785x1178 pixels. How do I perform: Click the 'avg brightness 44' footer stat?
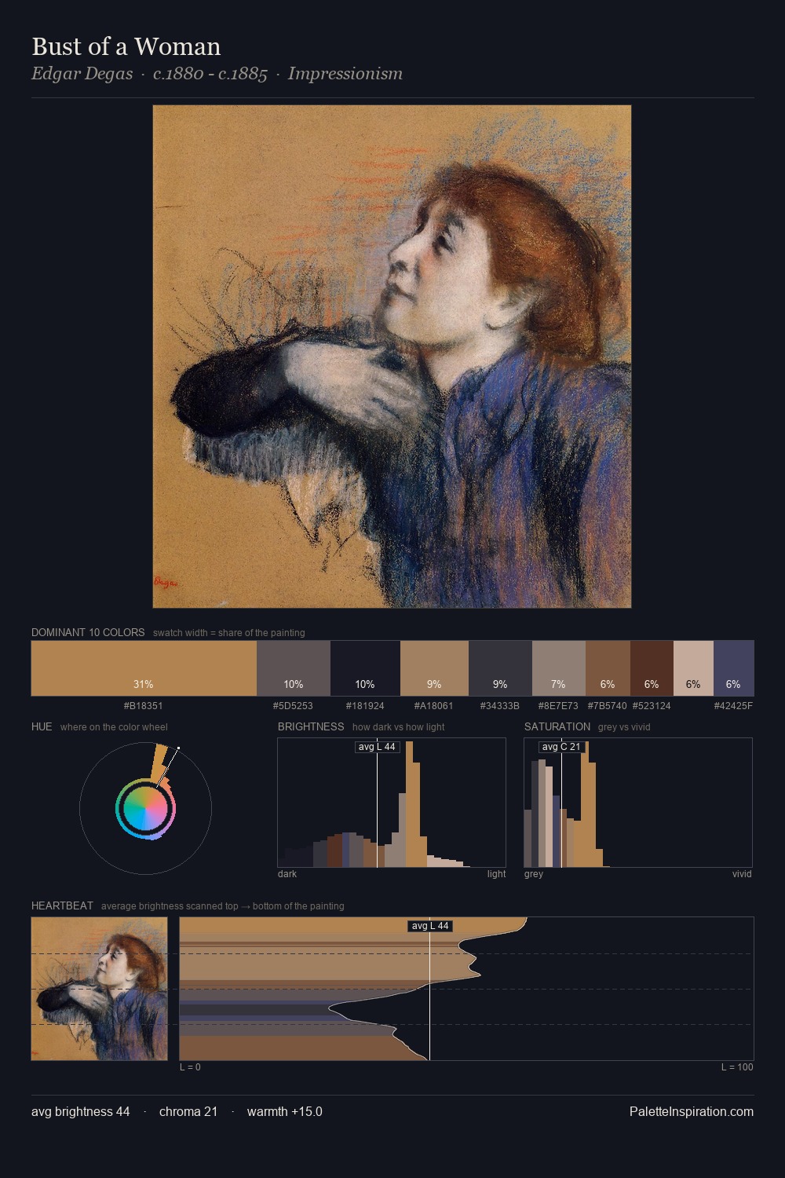(81, 1111)
